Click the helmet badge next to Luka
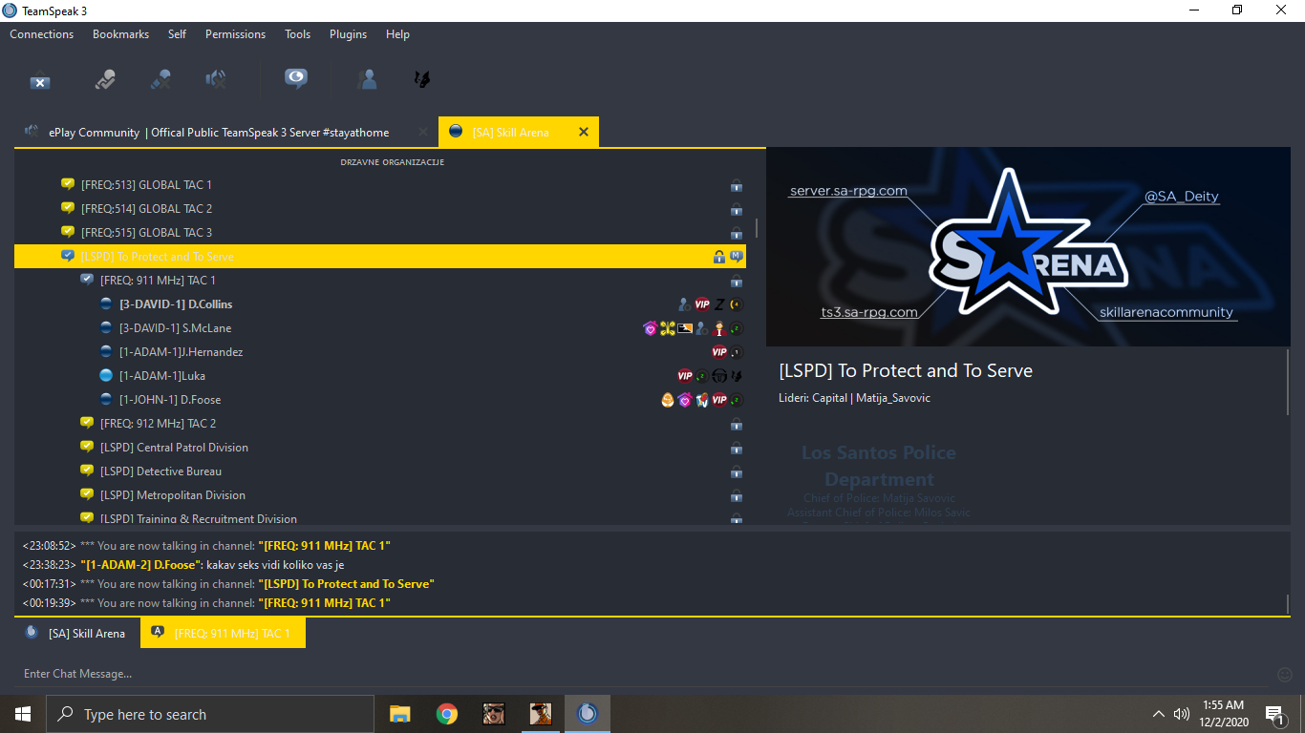 tap(719, 376)
